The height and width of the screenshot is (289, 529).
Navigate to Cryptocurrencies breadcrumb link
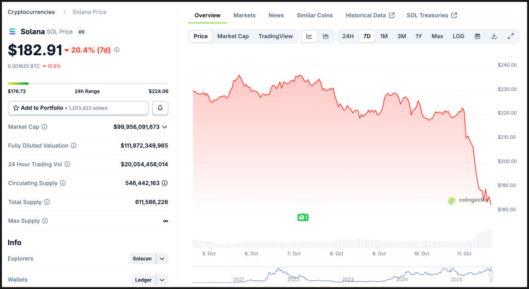point(31,12)
